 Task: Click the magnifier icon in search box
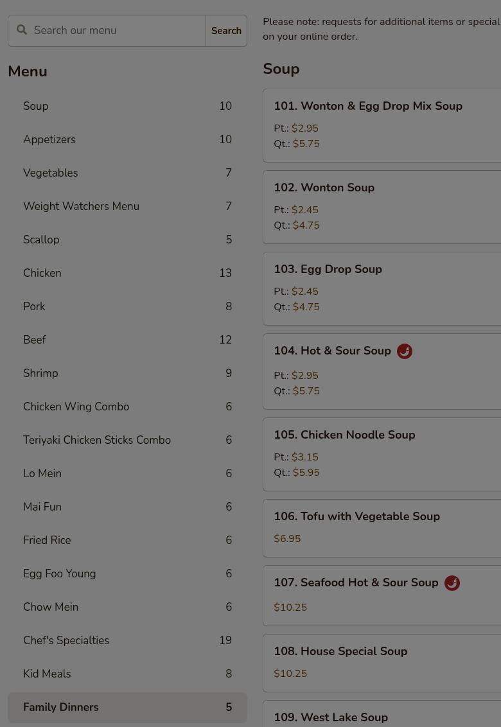click(x=22, y=30)
